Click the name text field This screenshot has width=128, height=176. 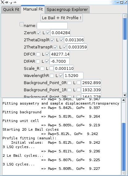[x=52, y=25]
